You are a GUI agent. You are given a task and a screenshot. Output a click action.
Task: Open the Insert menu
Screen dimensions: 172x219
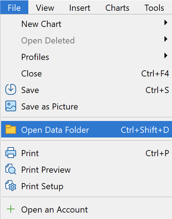80,8
